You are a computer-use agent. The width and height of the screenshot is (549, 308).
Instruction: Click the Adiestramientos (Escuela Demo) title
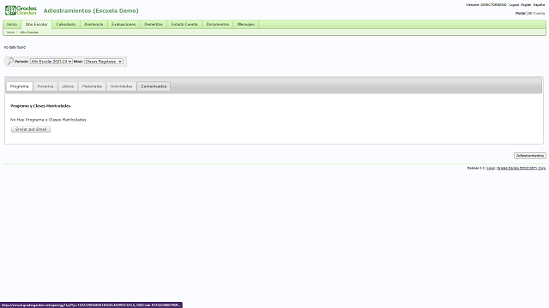(x=91, y=11)
